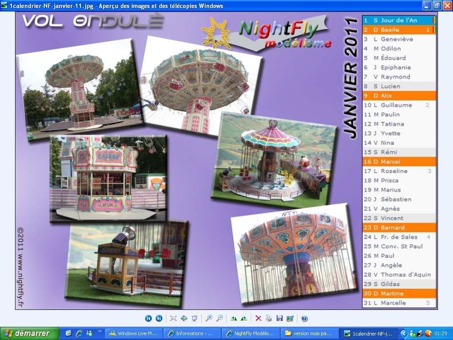The height and width of the screenshot is (340, 453).
Task: Rotate the image counterclockwise
Action: [244, 318]
